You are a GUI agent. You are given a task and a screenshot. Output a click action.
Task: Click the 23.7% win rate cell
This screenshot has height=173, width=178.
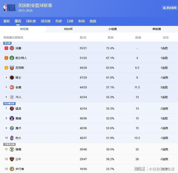click(x=110, y=169)
